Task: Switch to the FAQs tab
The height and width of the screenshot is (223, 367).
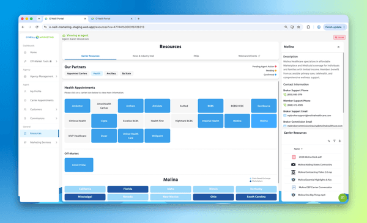Action: (x=196, y=56)
